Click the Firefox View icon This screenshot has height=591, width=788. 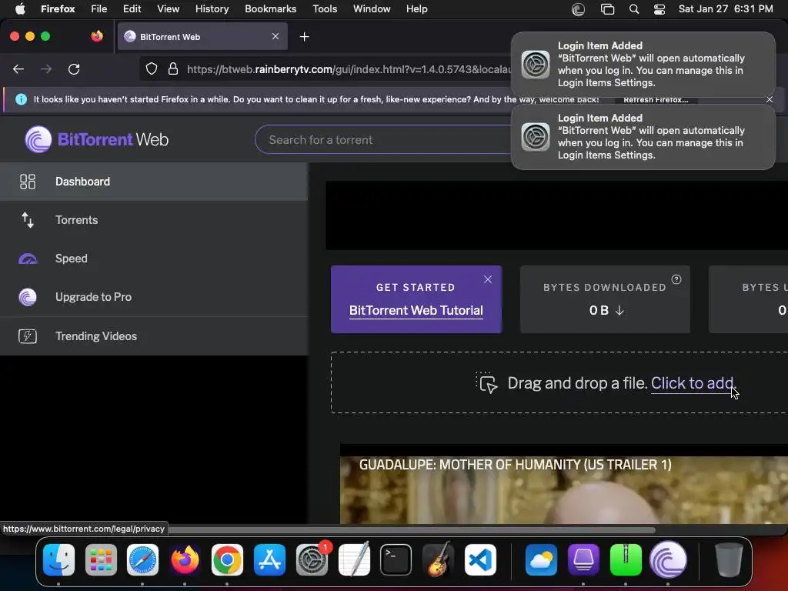point(96,36)
